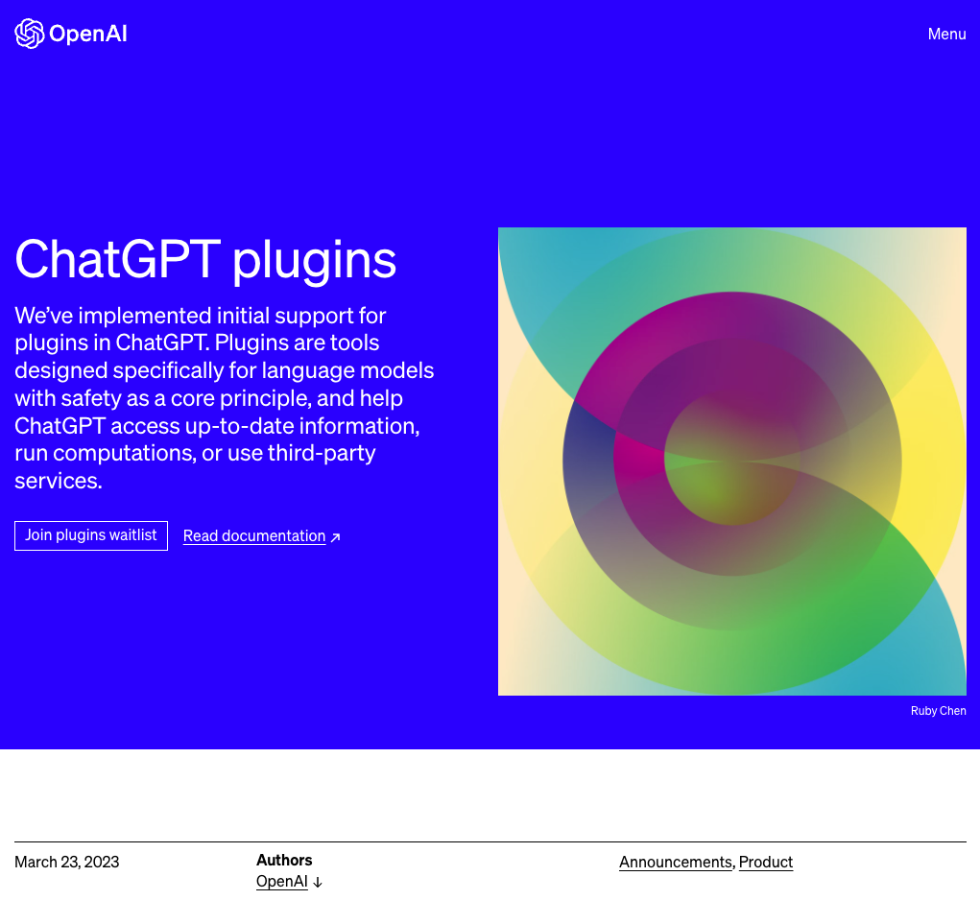980x900 pixels.
Task: Click the down arrow next to OpenAI authors
Action: (318, 883)
